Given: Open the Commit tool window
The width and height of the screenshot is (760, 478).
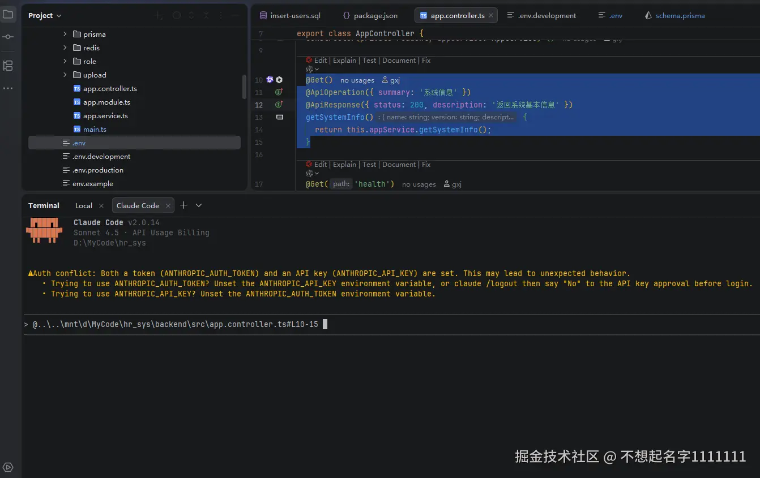Looking at the screenshot, I should tap(8, 37).
